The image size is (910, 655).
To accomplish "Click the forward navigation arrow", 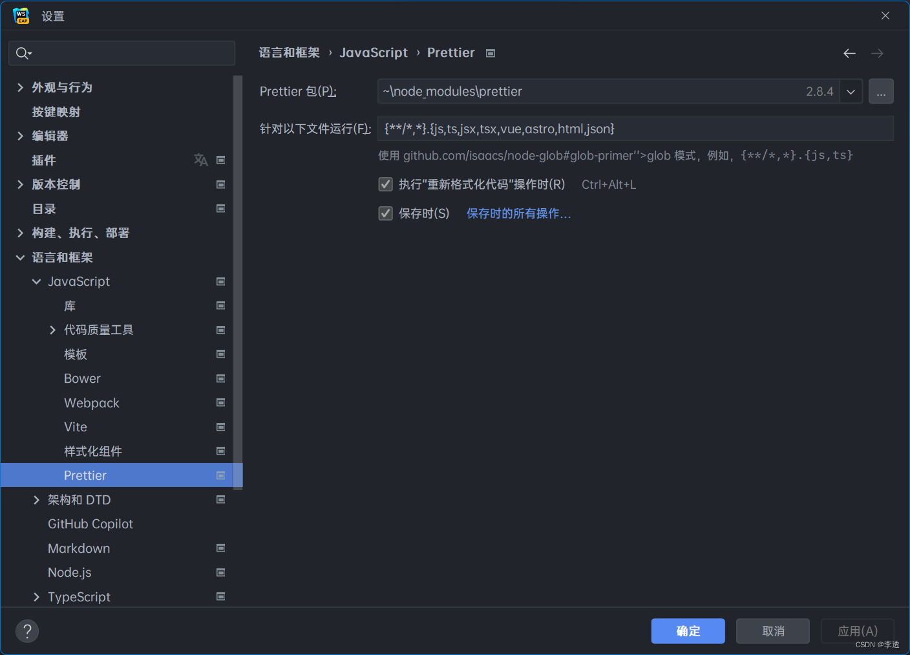I will click(877, 53).
